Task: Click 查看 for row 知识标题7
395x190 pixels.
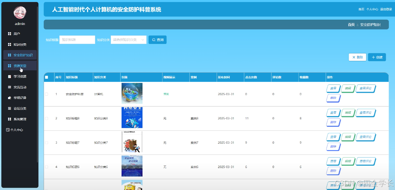Action: click(333, 137)
